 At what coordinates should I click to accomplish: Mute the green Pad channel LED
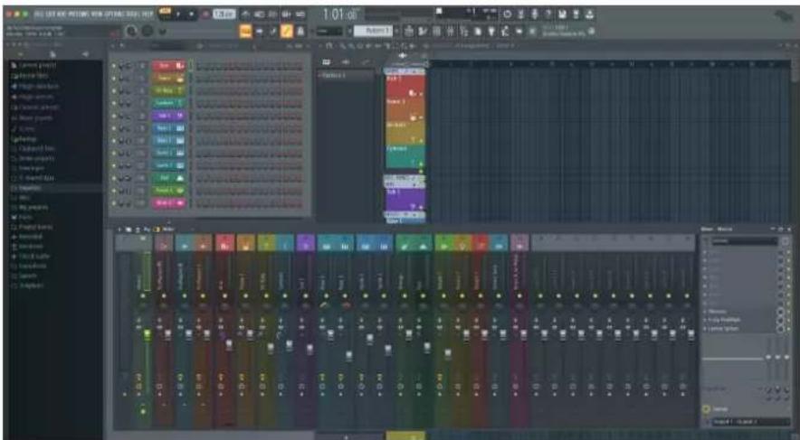[114, 178]
